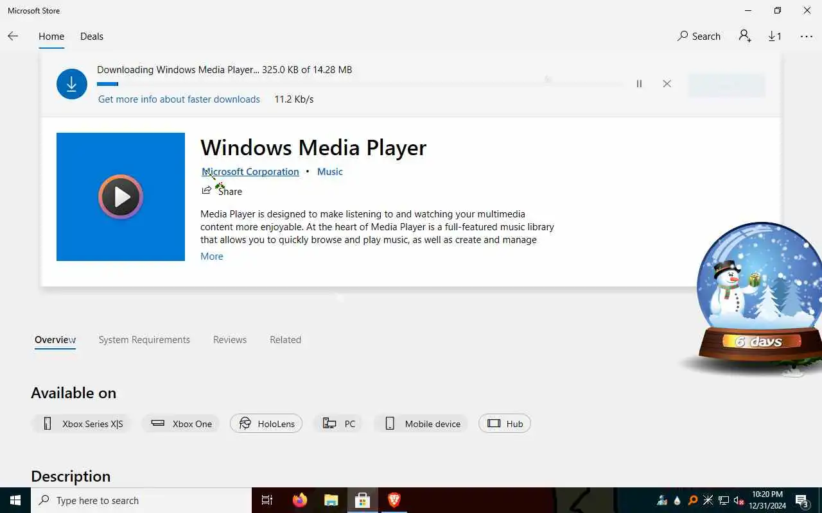Open Microsoft Corporation publisher link
Viewport: 822px width, 513px height.
click(250, 172)
